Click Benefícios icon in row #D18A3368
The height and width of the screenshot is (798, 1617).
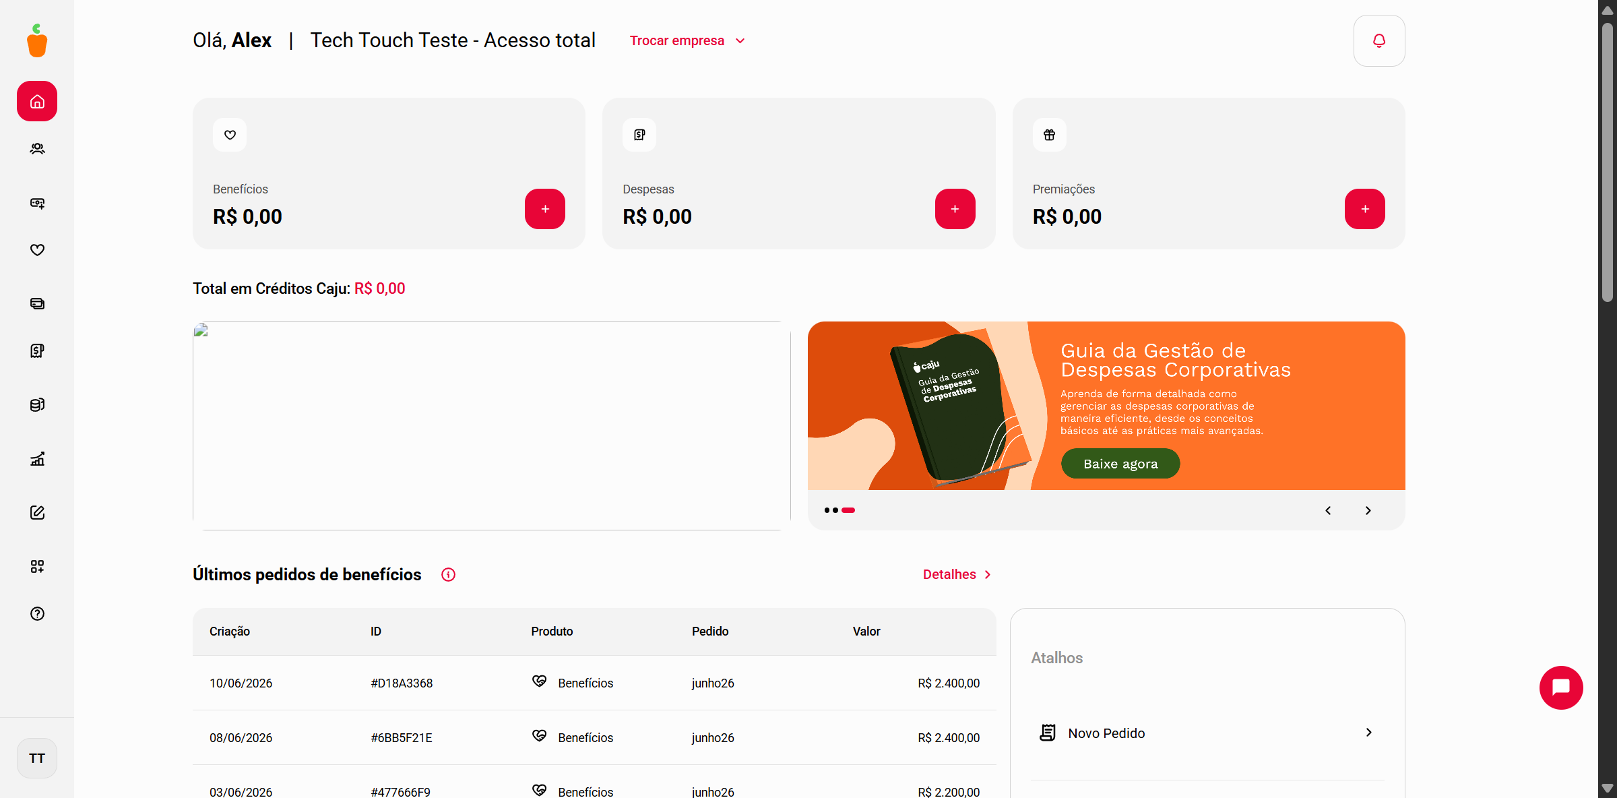click(539, 681)
